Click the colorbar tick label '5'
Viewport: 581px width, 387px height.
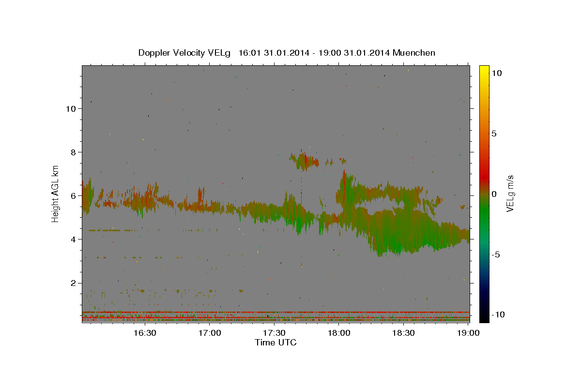494,133
